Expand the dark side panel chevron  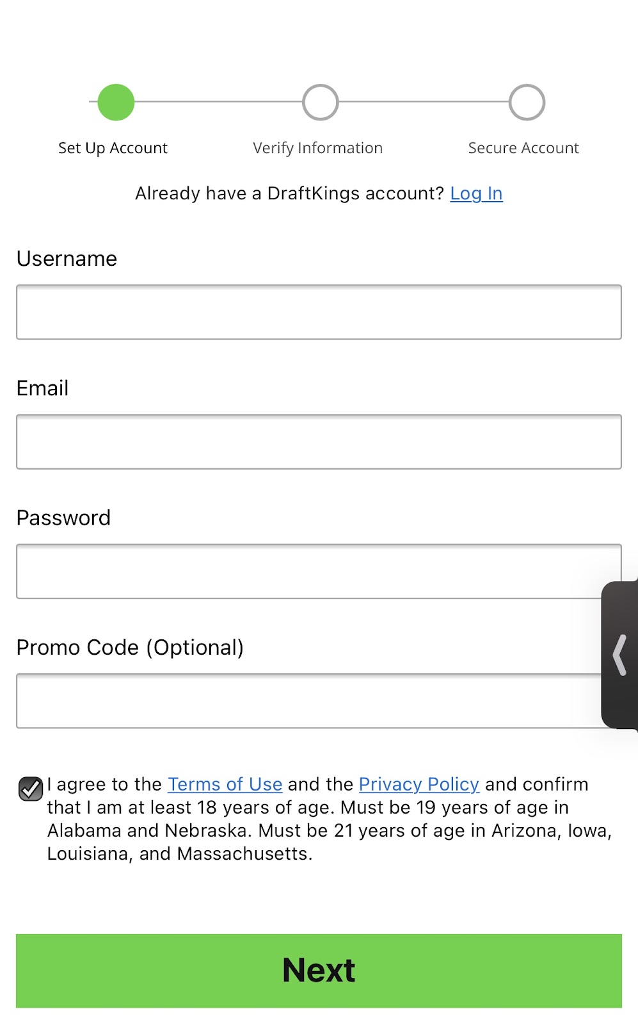pyautogui.click(x=619, y=655)
